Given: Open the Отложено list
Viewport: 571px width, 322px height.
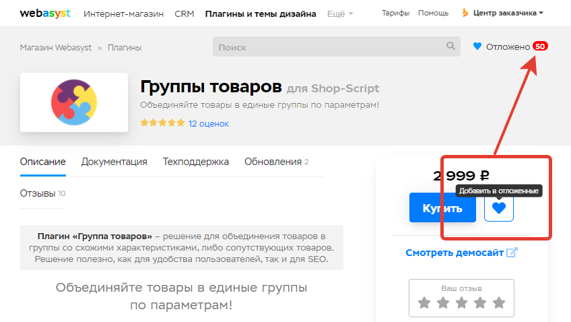Looking at the screenshot, I should 508,46.
